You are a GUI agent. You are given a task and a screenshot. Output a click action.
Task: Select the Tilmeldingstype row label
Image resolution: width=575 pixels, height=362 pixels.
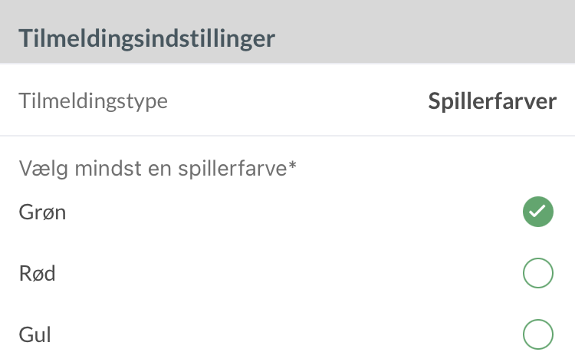click(93, 101)
